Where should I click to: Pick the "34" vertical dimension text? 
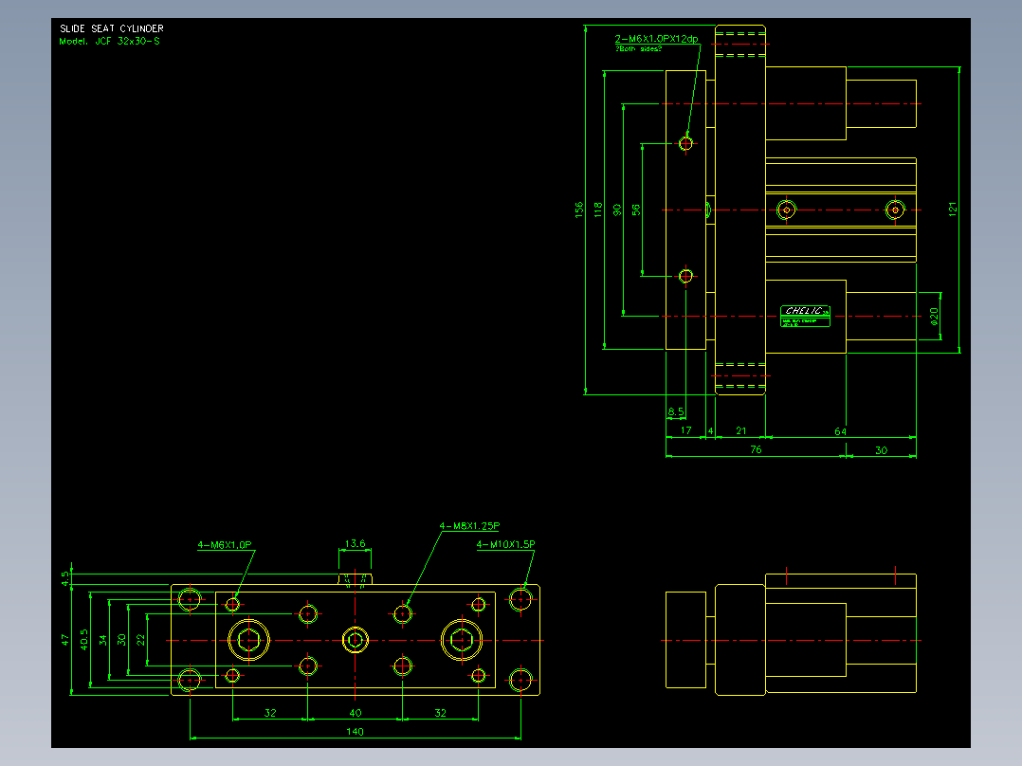click(102, 640)
